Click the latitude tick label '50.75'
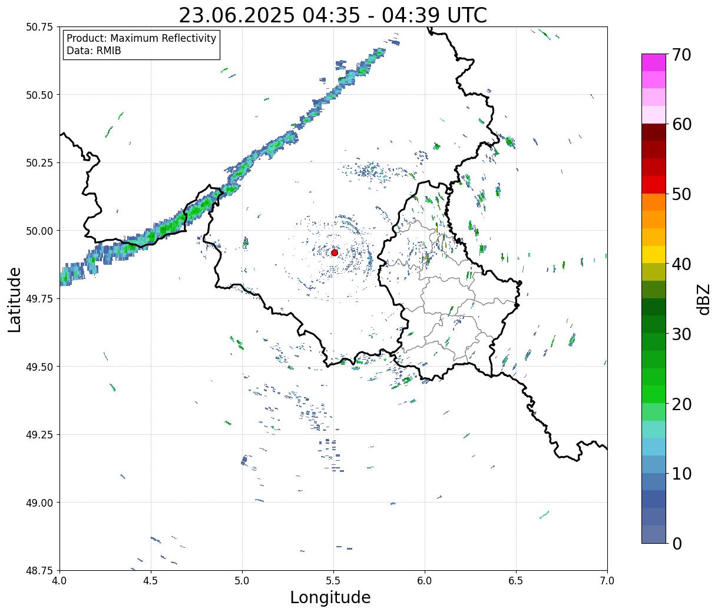 (x=39, y=27)
